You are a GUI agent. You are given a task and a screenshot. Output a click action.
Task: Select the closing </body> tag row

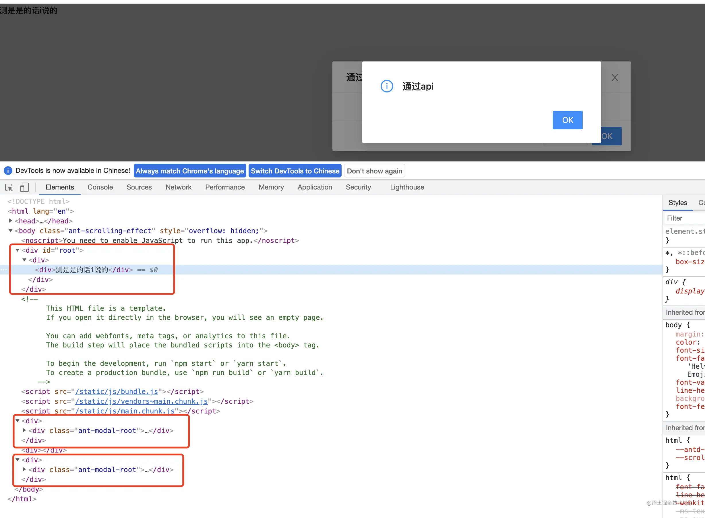pos(29,489)
